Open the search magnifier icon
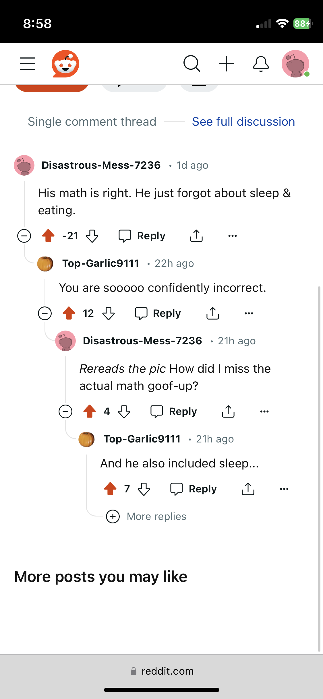323x699 pixels. tap(192, 63)
